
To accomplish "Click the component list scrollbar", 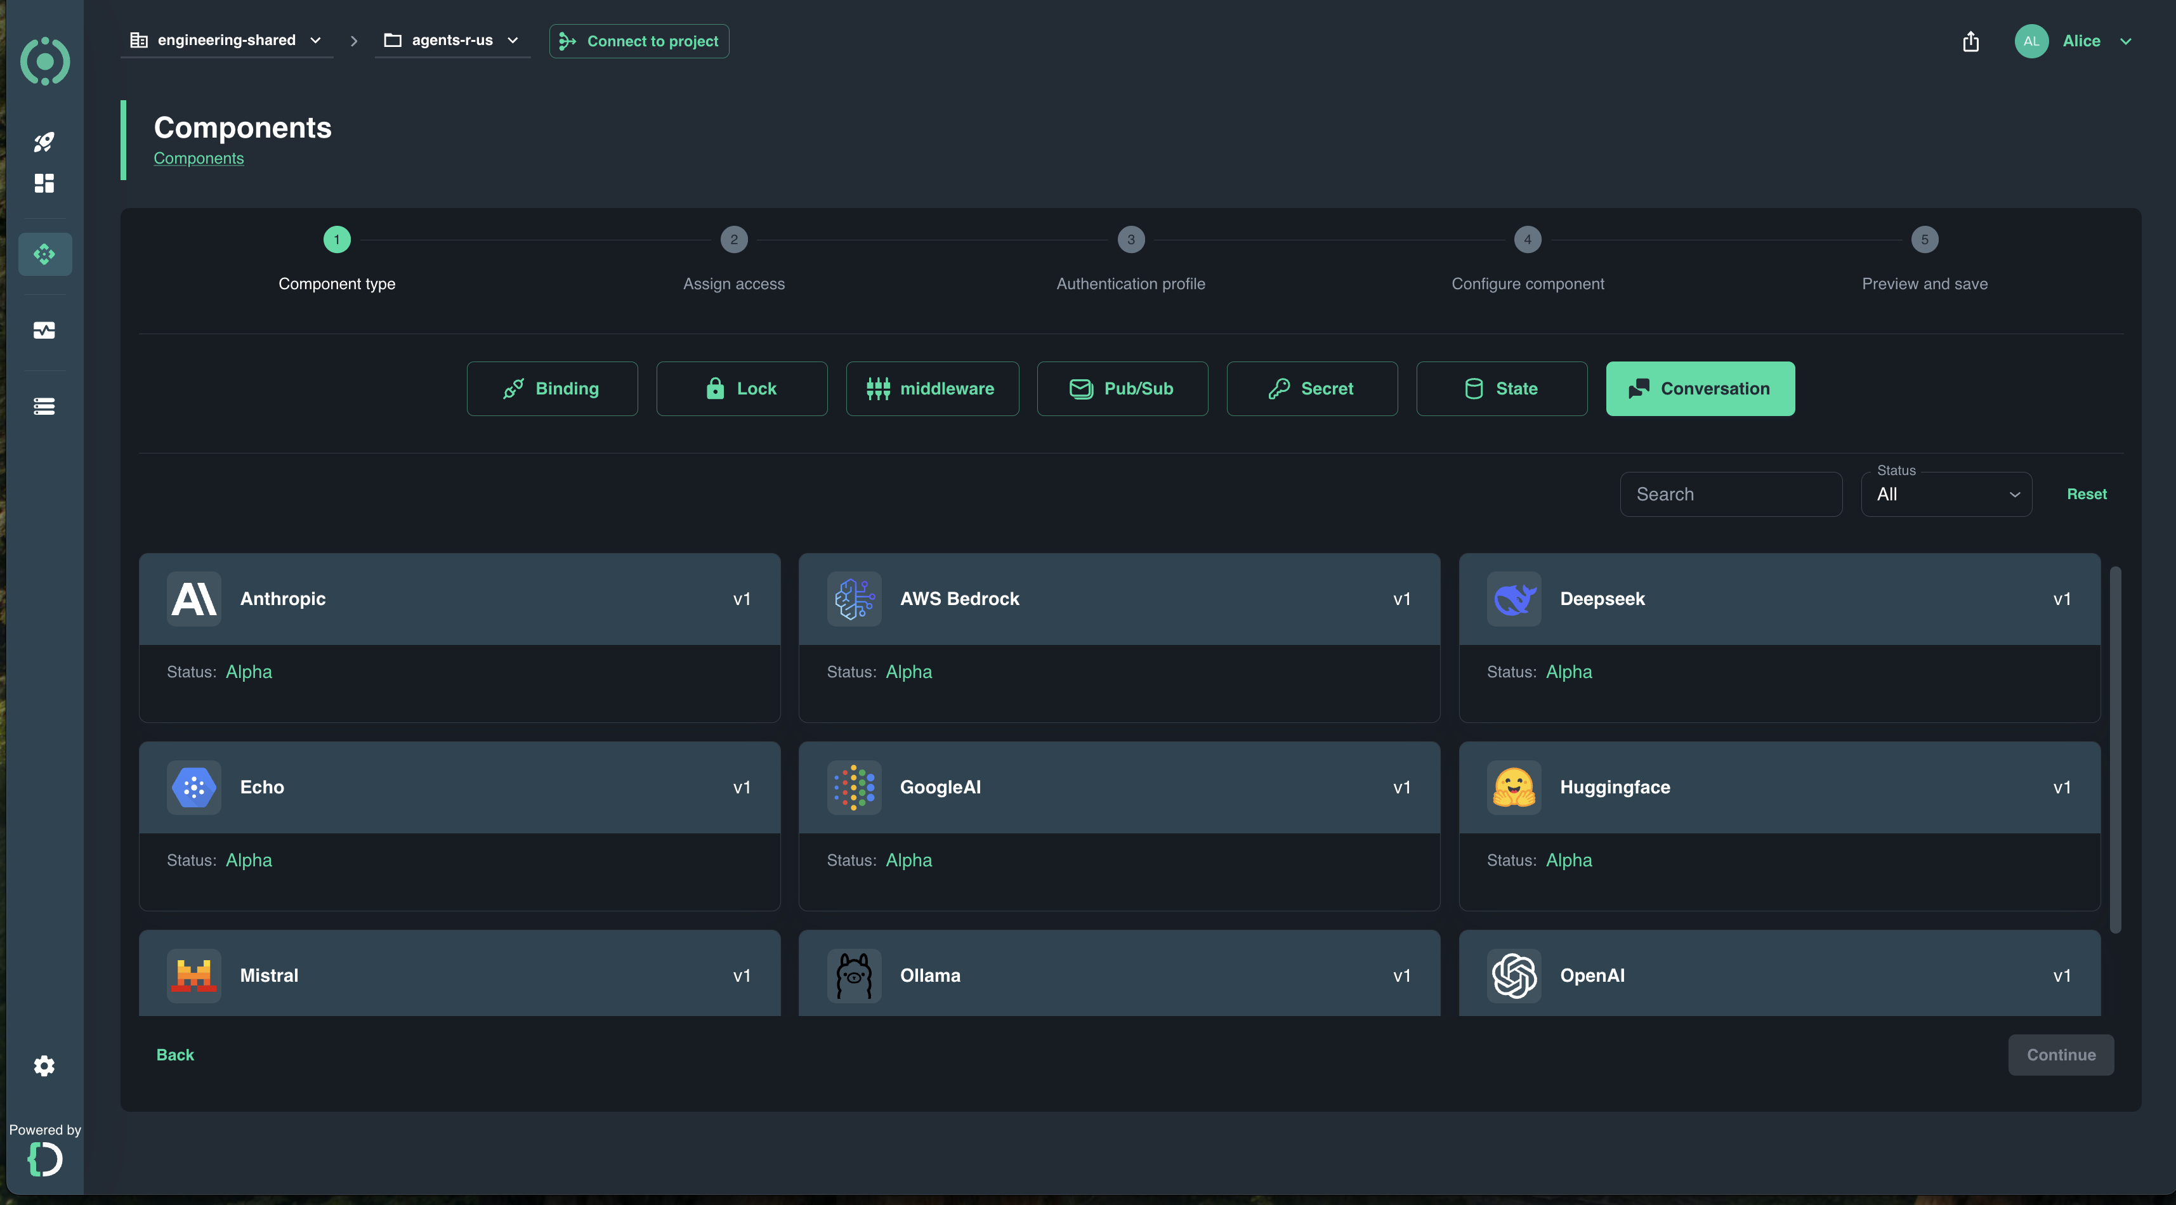I will [x=2115, y=750].
